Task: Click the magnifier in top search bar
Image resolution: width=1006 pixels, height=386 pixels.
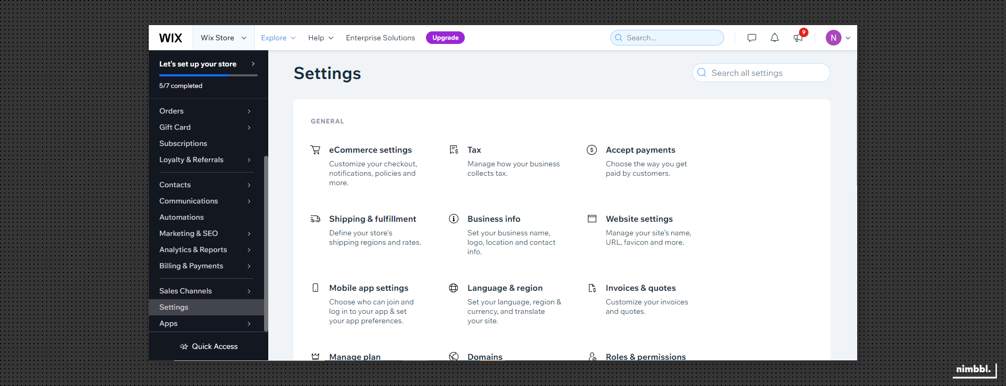Action: pyautogui.click(x=619, y=38)
